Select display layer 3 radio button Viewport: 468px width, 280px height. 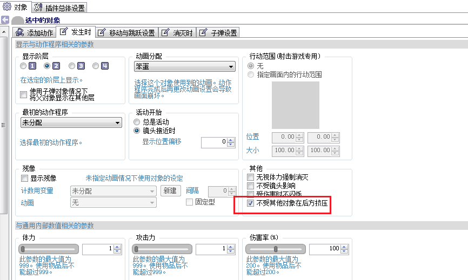pos(72,66)
